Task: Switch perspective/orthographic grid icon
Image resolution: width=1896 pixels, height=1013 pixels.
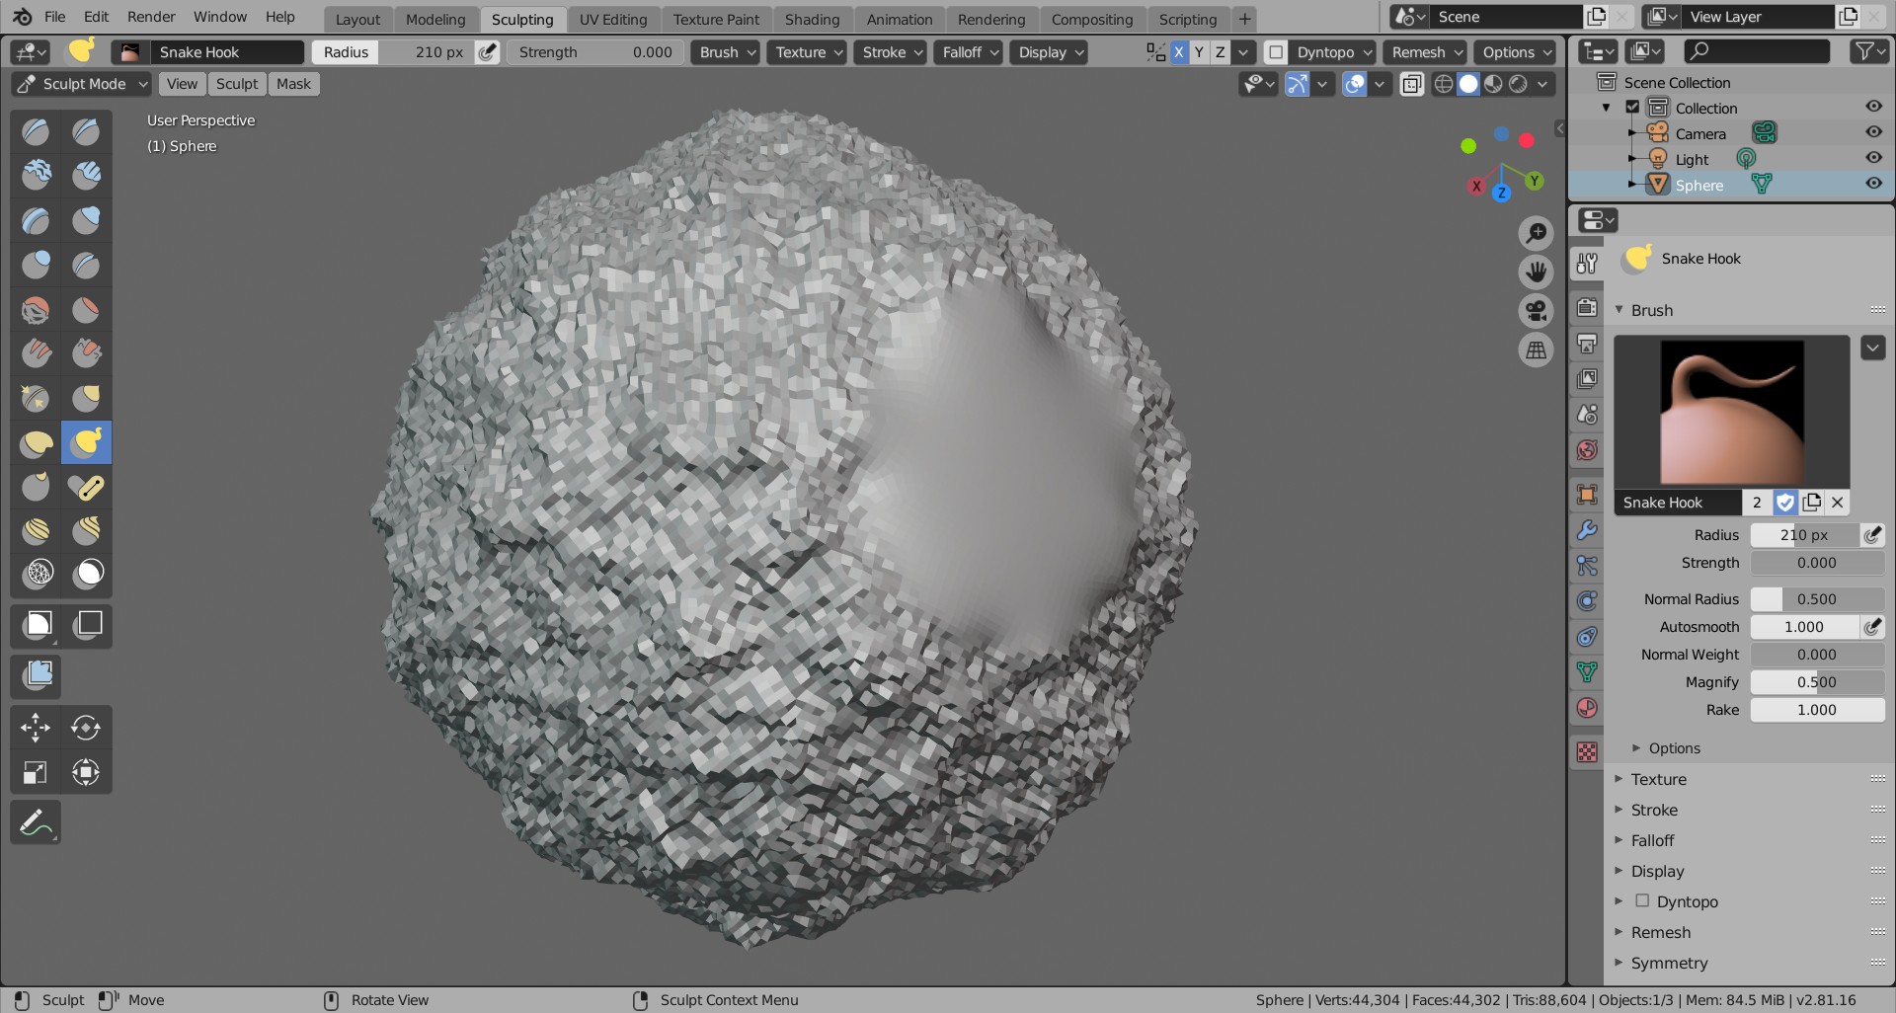Action: 1536,350
